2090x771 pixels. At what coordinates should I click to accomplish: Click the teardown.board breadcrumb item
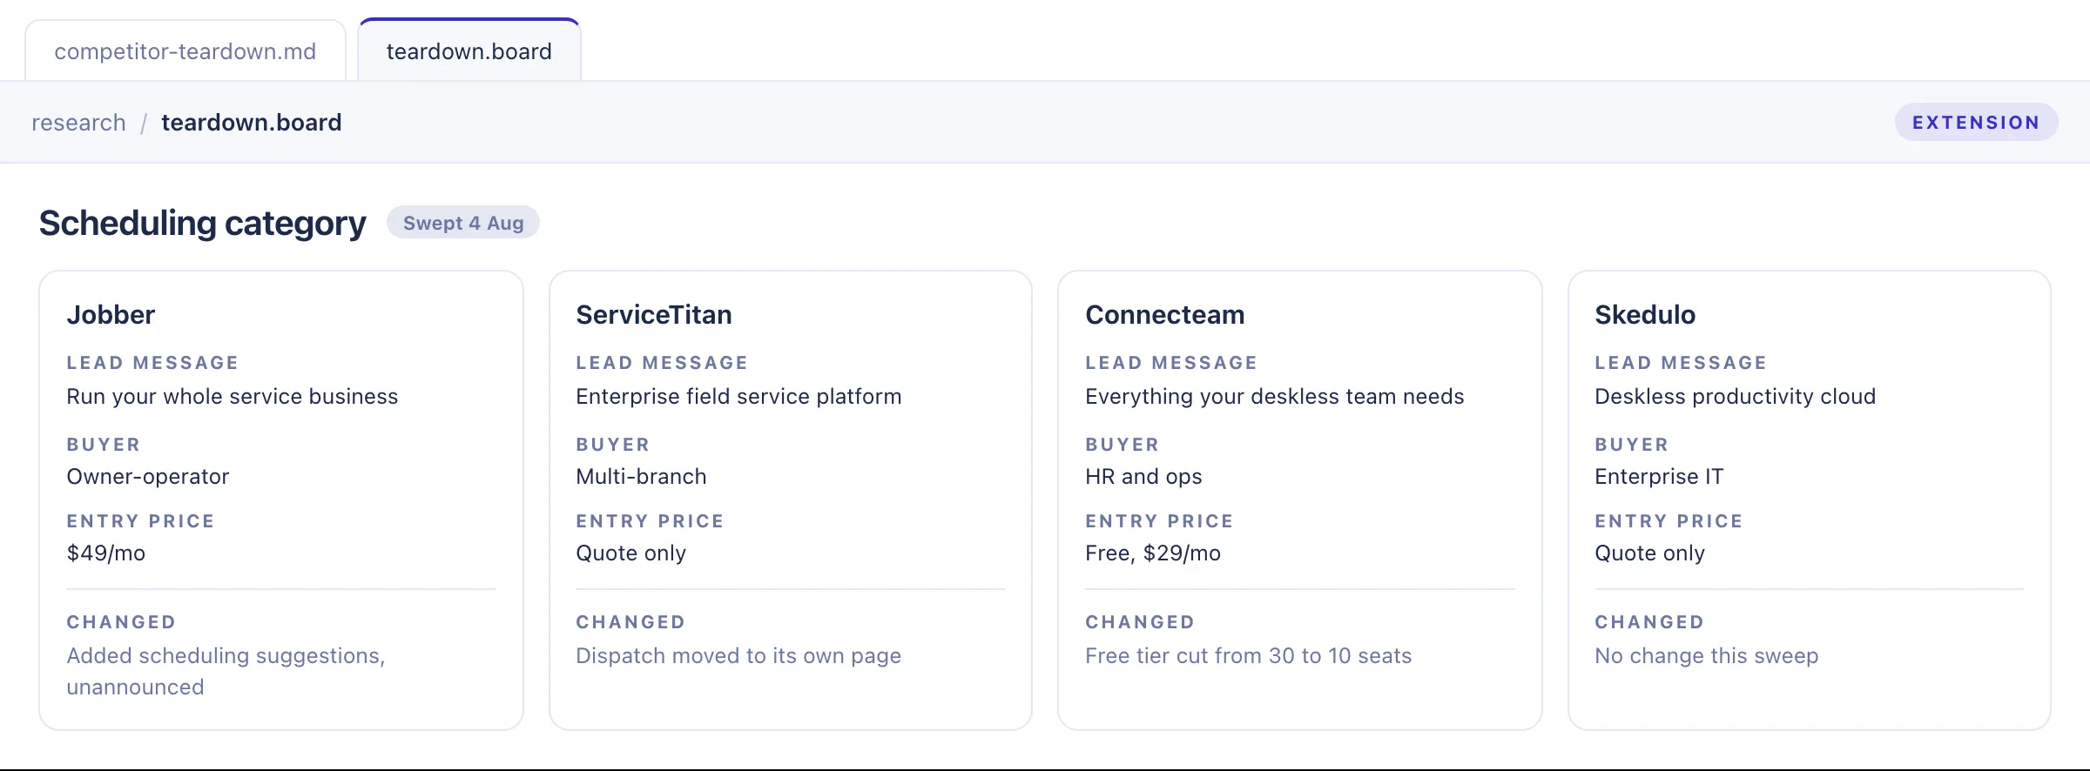coord(252,123)
